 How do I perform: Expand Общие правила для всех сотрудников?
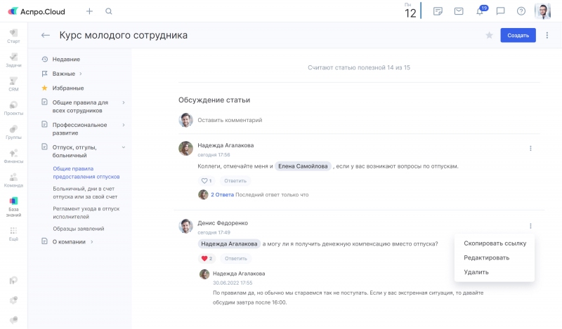124,102
